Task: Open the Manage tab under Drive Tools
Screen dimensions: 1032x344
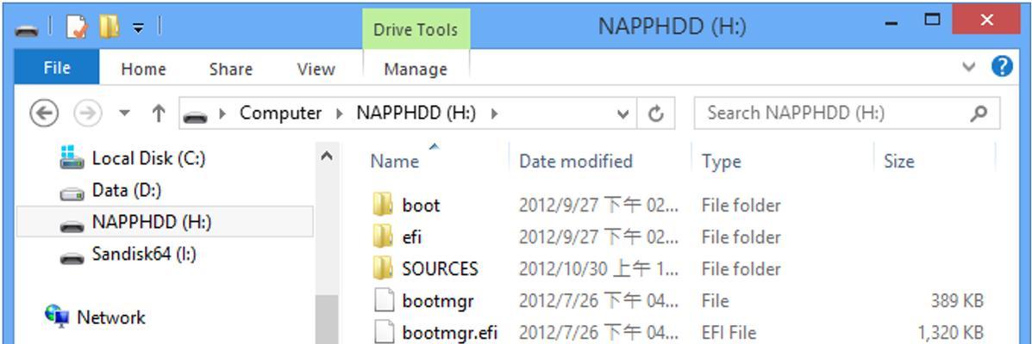Action: (x=416, y=69)
